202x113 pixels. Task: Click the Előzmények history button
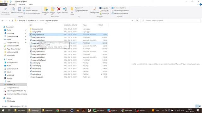coord(104,13)
